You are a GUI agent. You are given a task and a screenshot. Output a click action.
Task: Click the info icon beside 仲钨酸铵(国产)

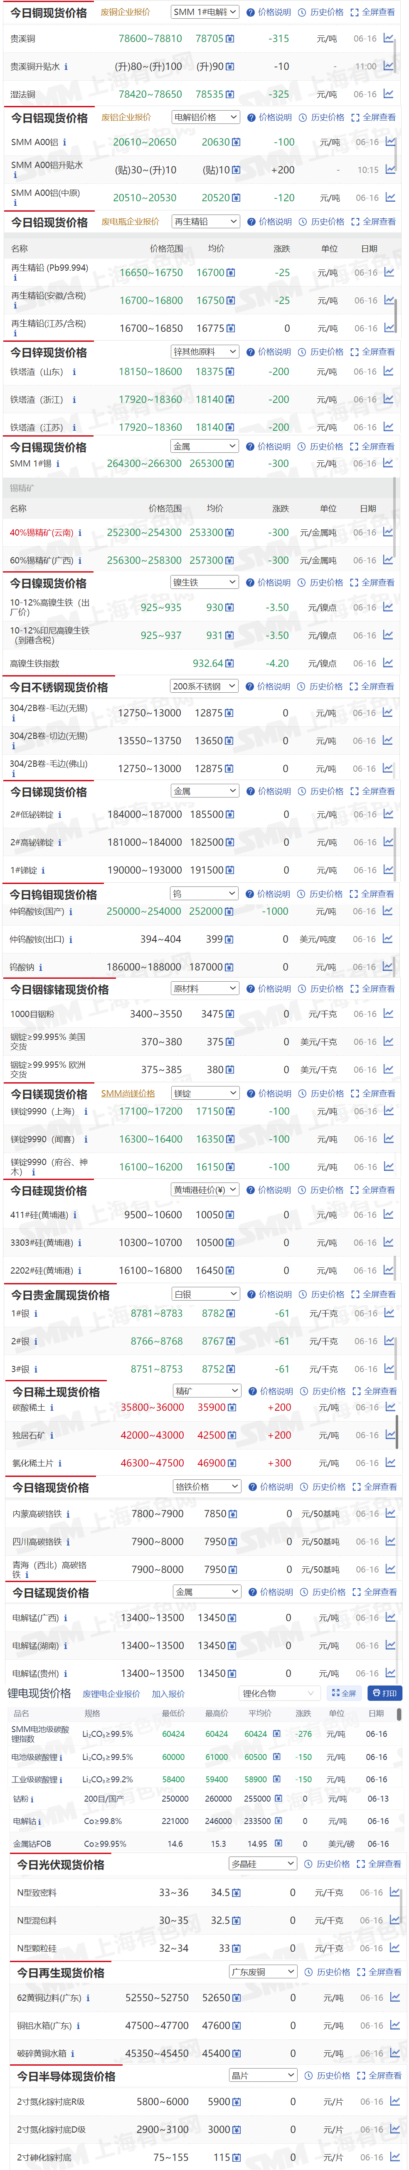pyautogui.click(x=71, y=911)
